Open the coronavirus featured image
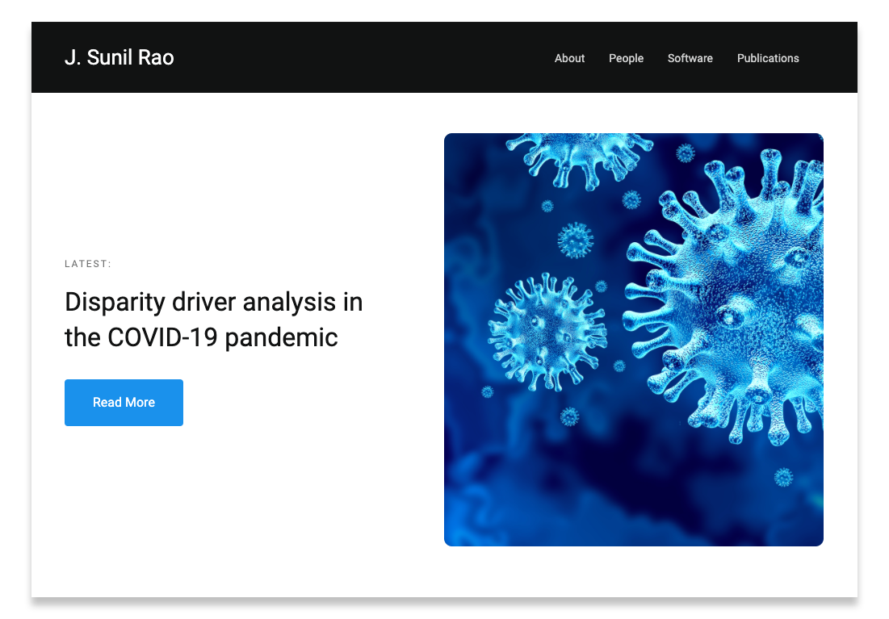The image size is (889, 619). (x=633, y=340)
